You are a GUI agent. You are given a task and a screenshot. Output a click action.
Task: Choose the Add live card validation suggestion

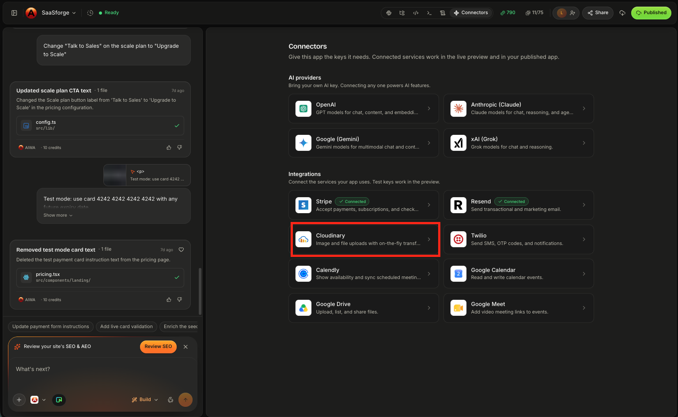coord(126,327)
